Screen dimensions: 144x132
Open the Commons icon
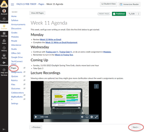click(4, 64)
